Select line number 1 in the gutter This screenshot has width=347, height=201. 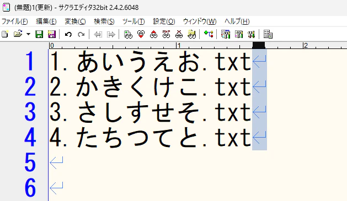tap(30, 61)
